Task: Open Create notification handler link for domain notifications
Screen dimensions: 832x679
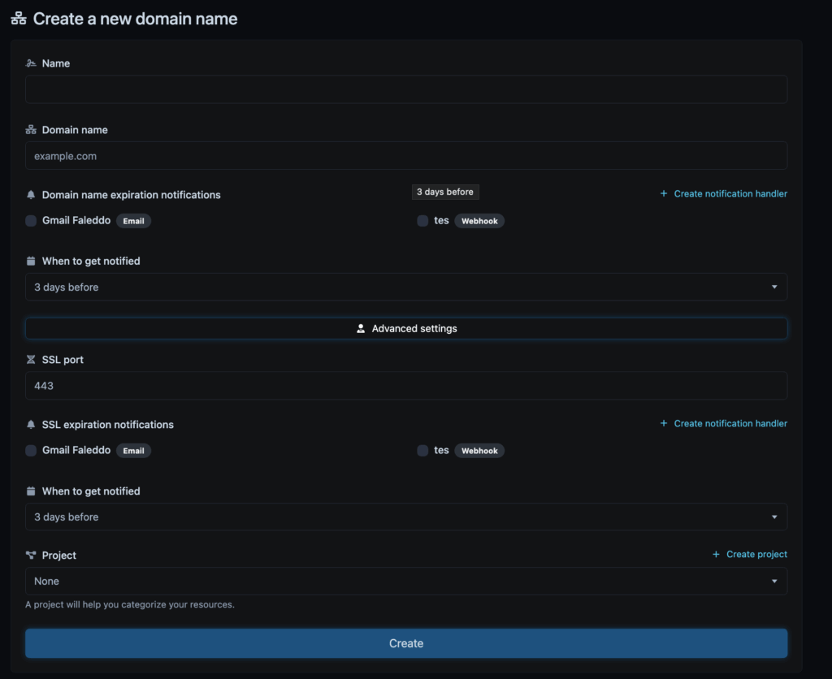Action: pos(723,193)
